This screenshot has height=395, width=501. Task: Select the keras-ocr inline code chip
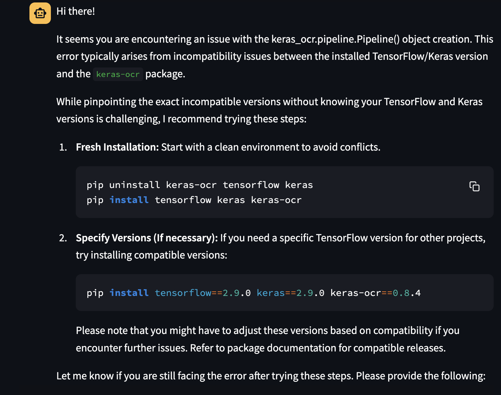tap(118, 74)
